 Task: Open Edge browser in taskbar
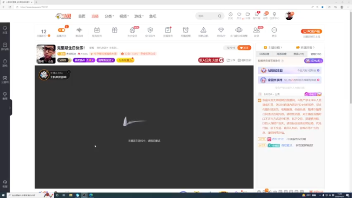tap(91, 195)
